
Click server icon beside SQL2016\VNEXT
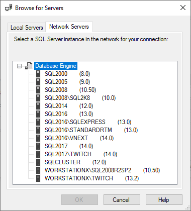coord(38,138)
